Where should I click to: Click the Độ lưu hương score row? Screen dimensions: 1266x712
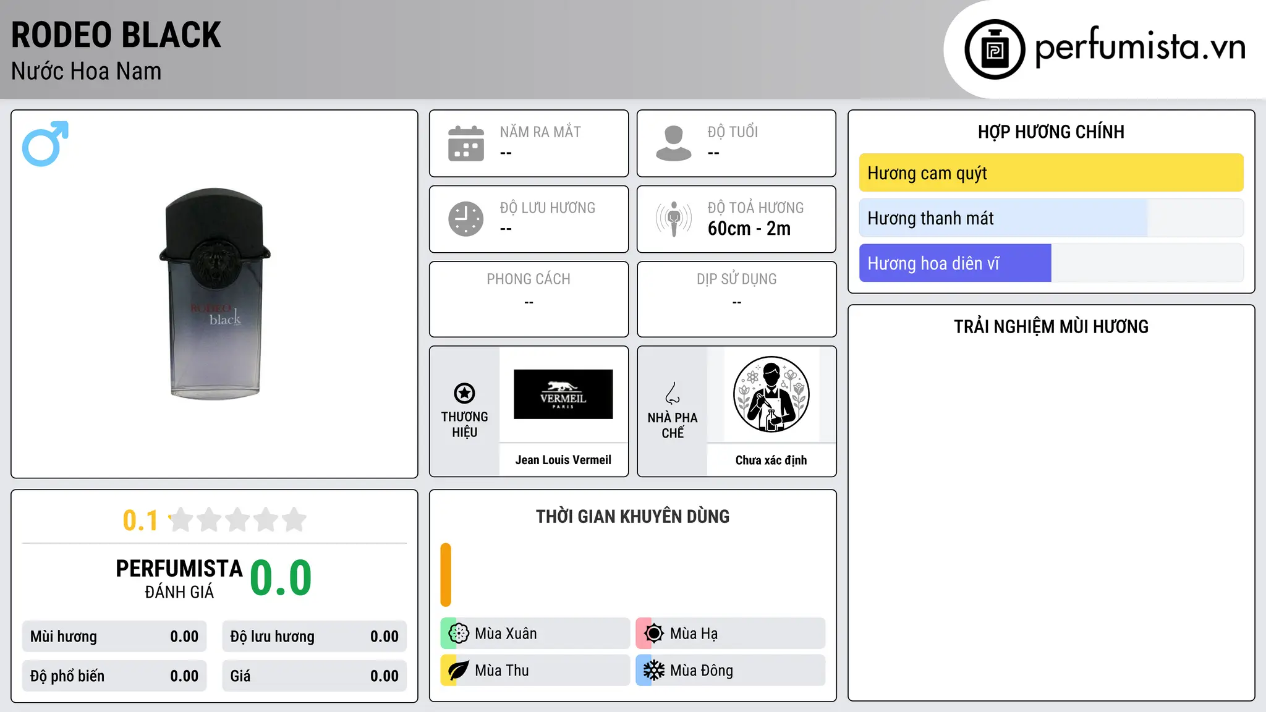pyautogui.click(x=315, y=637)
